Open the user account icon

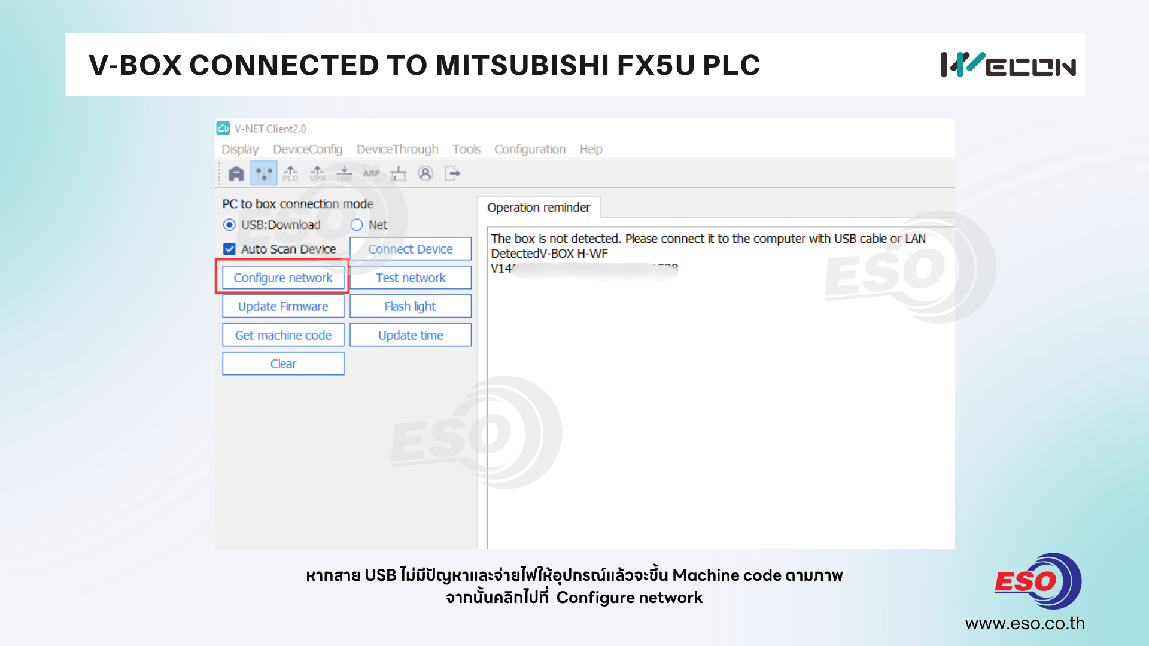pos(425,173)
